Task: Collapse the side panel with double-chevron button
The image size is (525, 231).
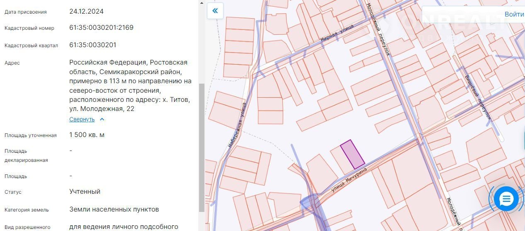Action: coord(215,11)
